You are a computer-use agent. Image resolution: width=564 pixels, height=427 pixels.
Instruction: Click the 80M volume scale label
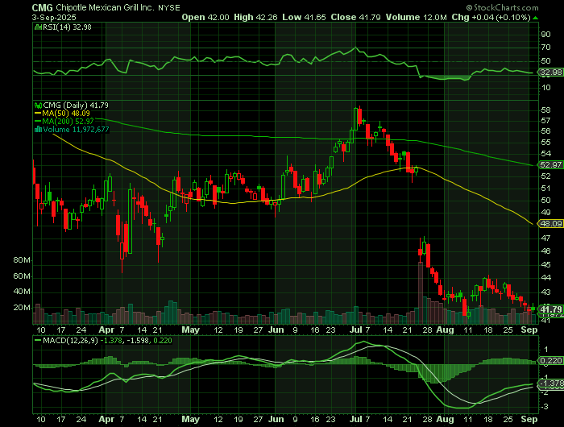22,260
